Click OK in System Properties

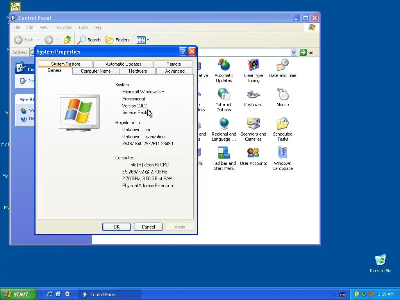(116, 227)
